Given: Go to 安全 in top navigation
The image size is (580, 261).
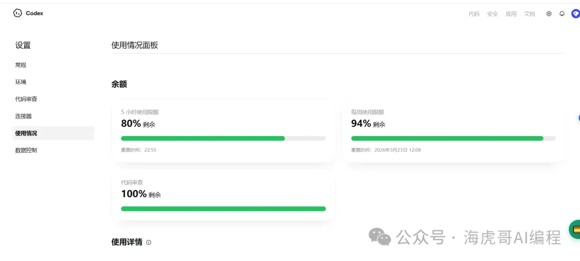Looking at the screenshot, I should pyautogui.click(x=492, y=14).
